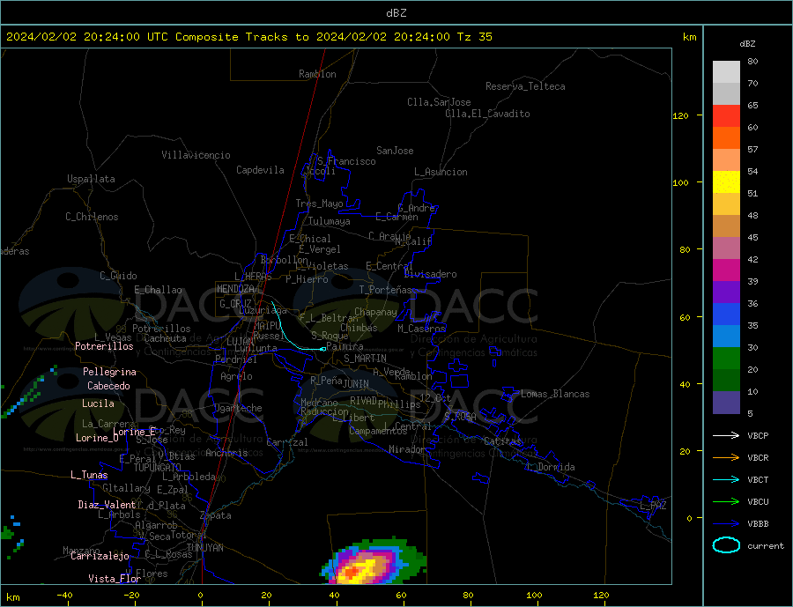This screenshot has width=793, height=607.
Task: Click the JUNIN label
Action: [356, 384]
